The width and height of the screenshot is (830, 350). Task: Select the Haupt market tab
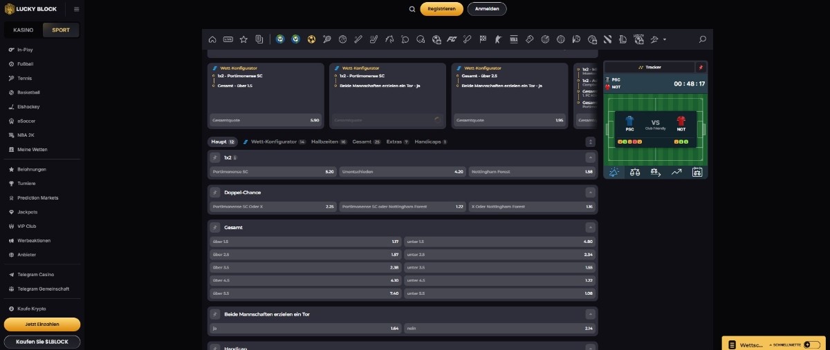click(x=223, y=142)
